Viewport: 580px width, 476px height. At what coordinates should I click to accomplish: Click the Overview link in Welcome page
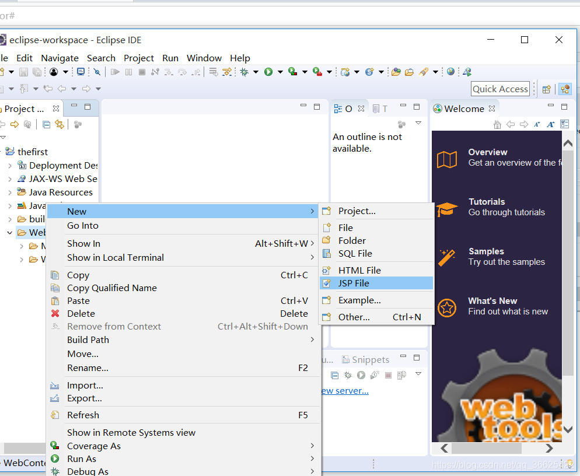click(x=488, y=152)
